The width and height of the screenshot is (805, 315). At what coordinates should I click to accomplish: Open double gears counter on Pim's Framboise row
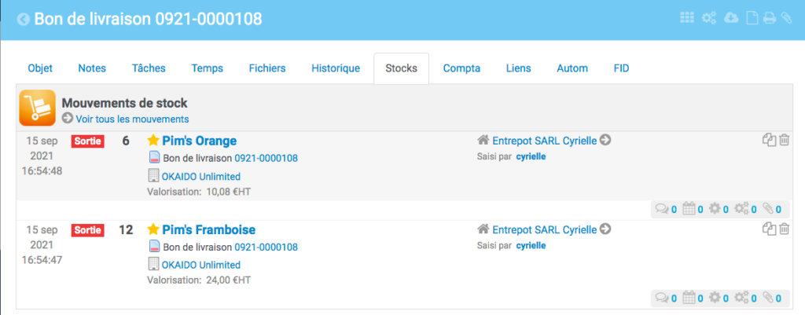click(745, 298)
